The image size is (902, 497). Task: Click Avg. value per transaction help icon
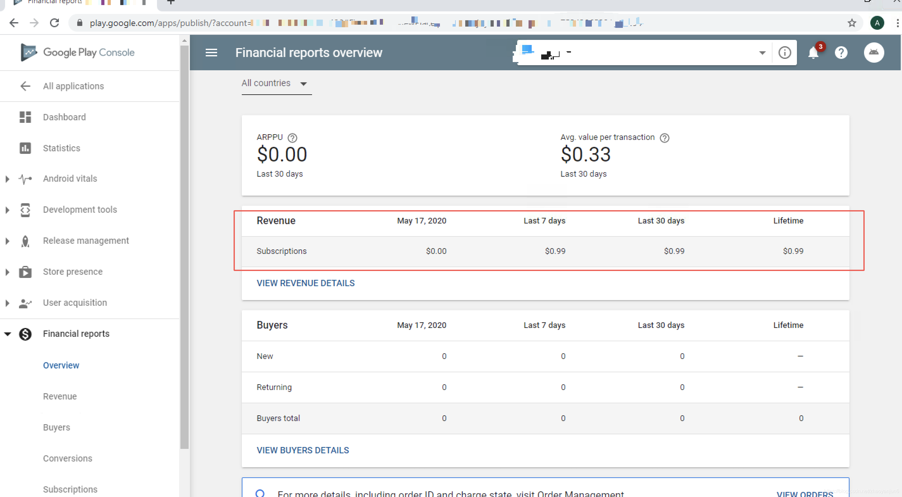(664, 138)
